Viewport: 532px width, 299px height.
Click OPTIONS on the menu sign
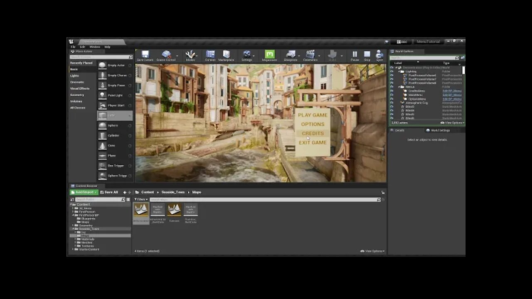click(x=313, y=124)
